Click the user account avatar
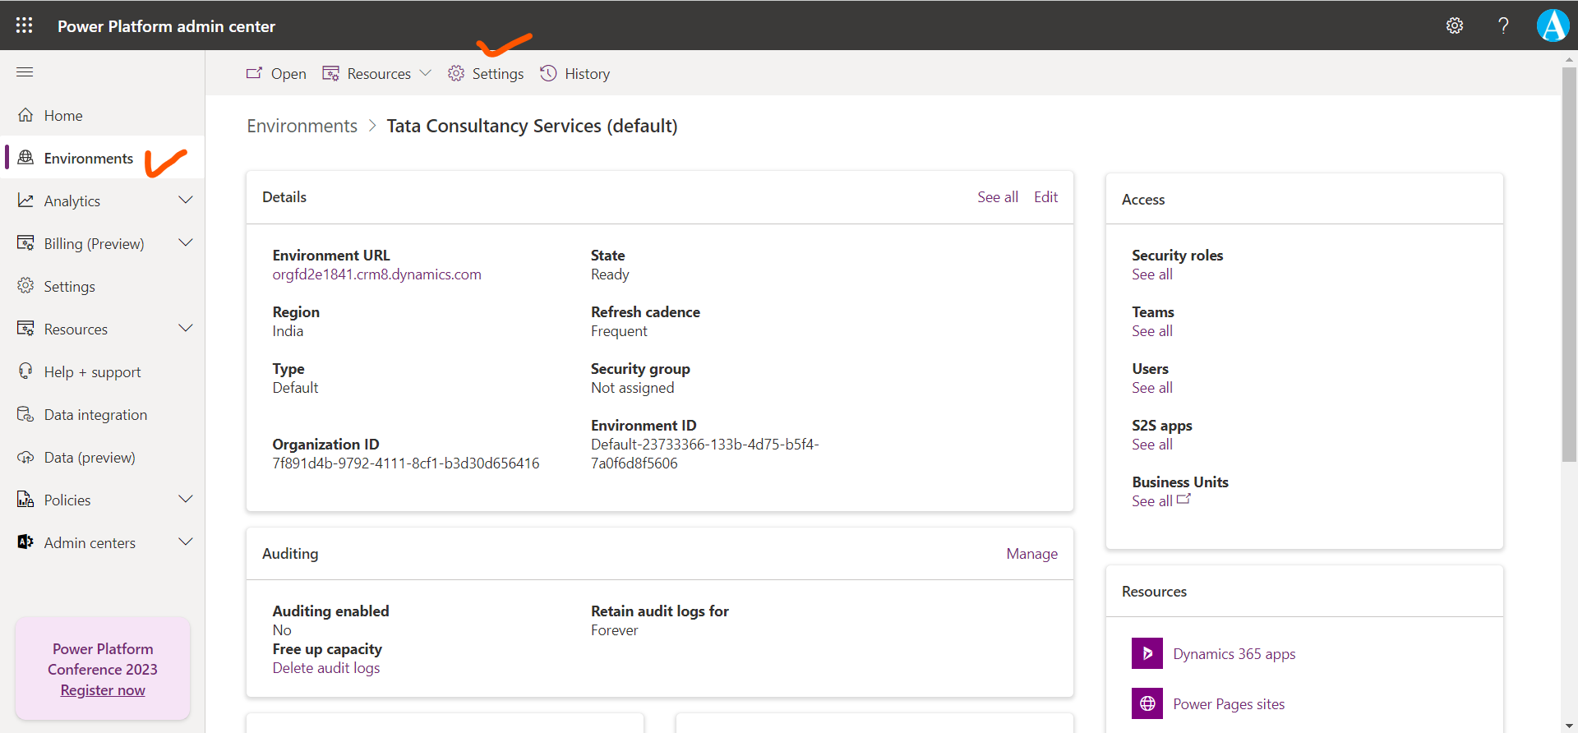 click(x=1552, y=25)
